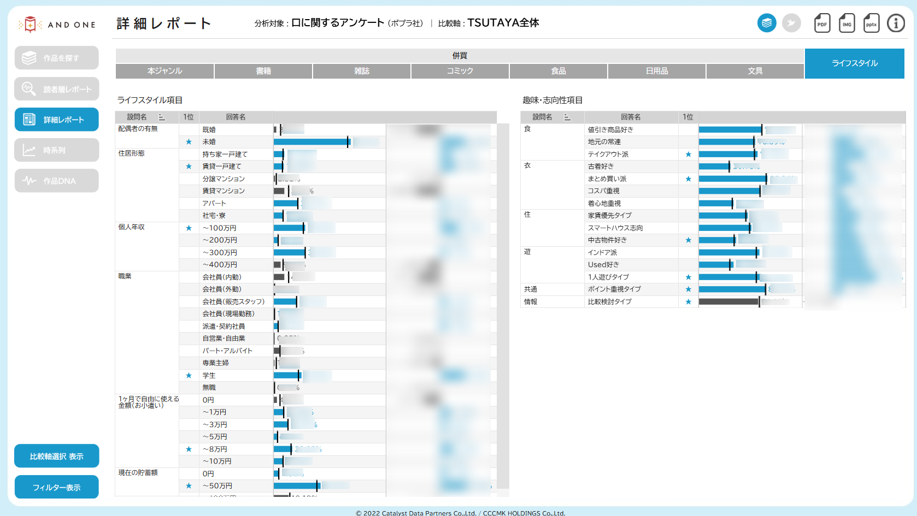Click the 古着好き row label

601,167
